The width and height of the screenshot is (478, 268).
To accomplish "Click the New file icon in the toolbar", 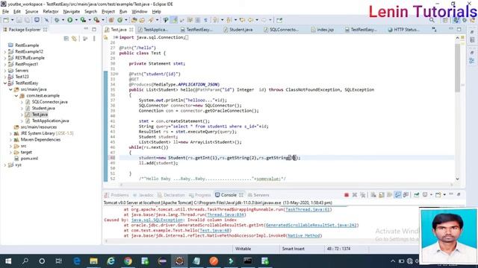I will pos(6,20).
